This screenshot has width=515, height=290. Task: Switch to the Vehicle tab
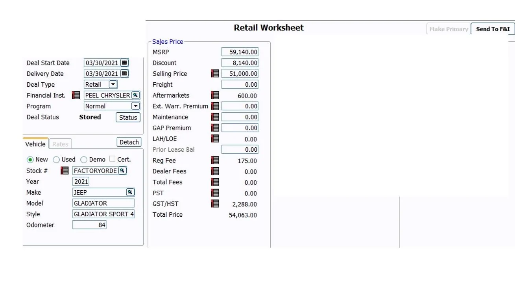pos(35,144)
